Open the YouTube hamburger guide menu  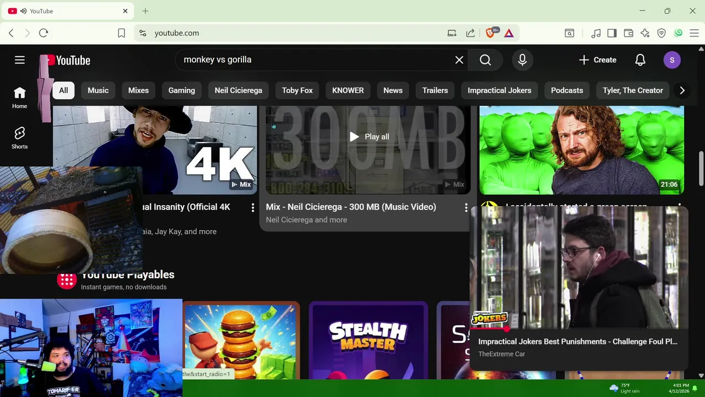[20, 60]
